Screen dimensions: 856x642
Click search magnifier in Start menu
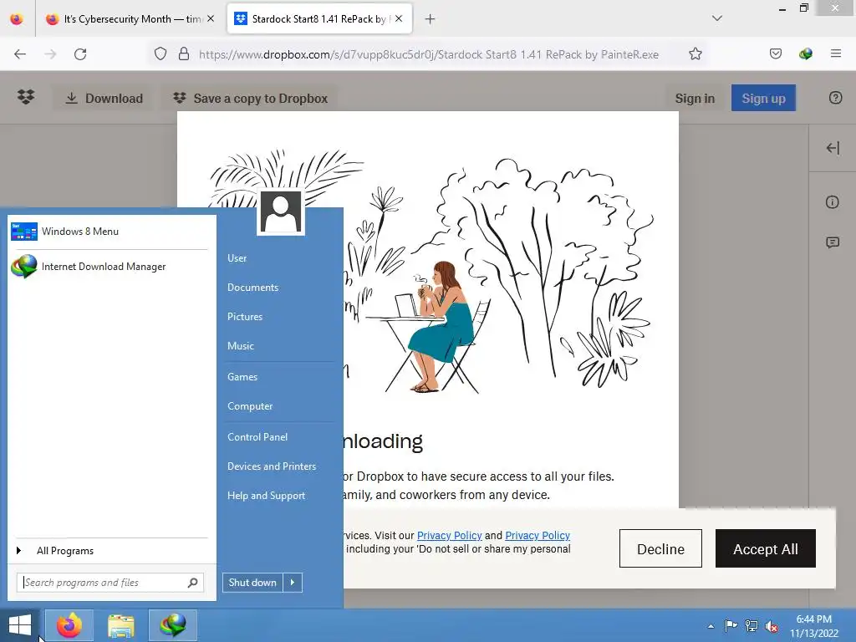pyautogui.click(x=193, y=583)
